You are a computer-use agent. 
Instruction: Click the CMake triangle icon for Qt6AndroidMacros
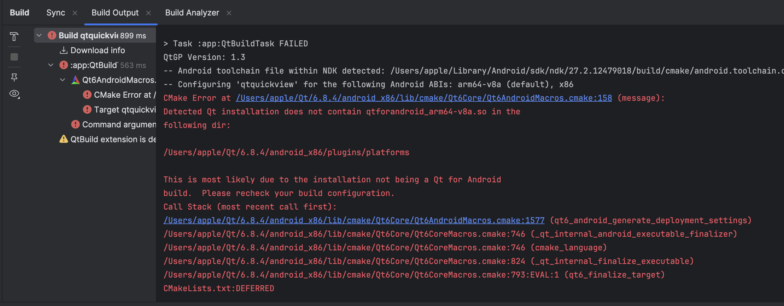point(75,80)
